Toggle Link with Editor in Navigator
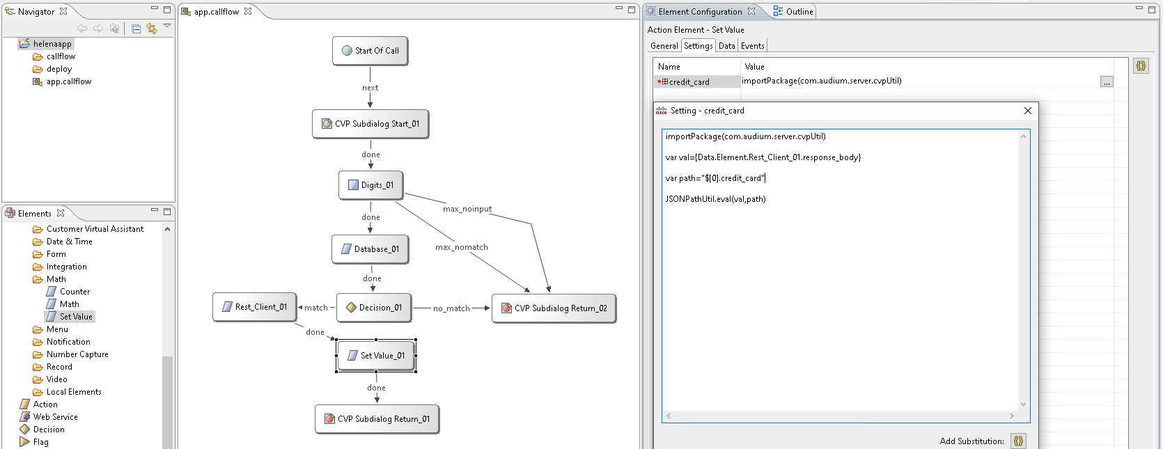Screen dimensions: 1163x449 (152, 29)
